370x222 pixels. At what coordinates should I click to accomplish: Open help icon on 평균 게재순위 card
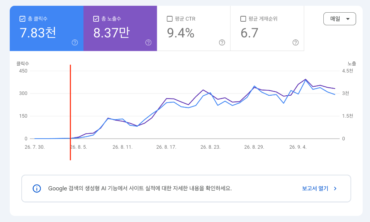(x=296, y=43)
